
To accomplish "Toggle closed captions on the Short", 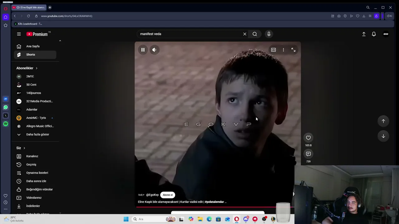I will click(x=273, y=50).
